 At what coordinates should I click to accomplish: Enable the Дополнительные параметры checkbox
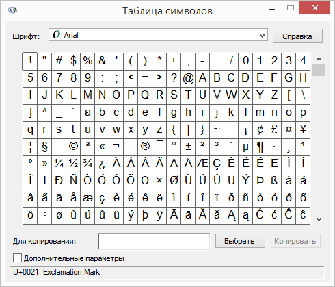pyautogui.click(x=17, y=258)
